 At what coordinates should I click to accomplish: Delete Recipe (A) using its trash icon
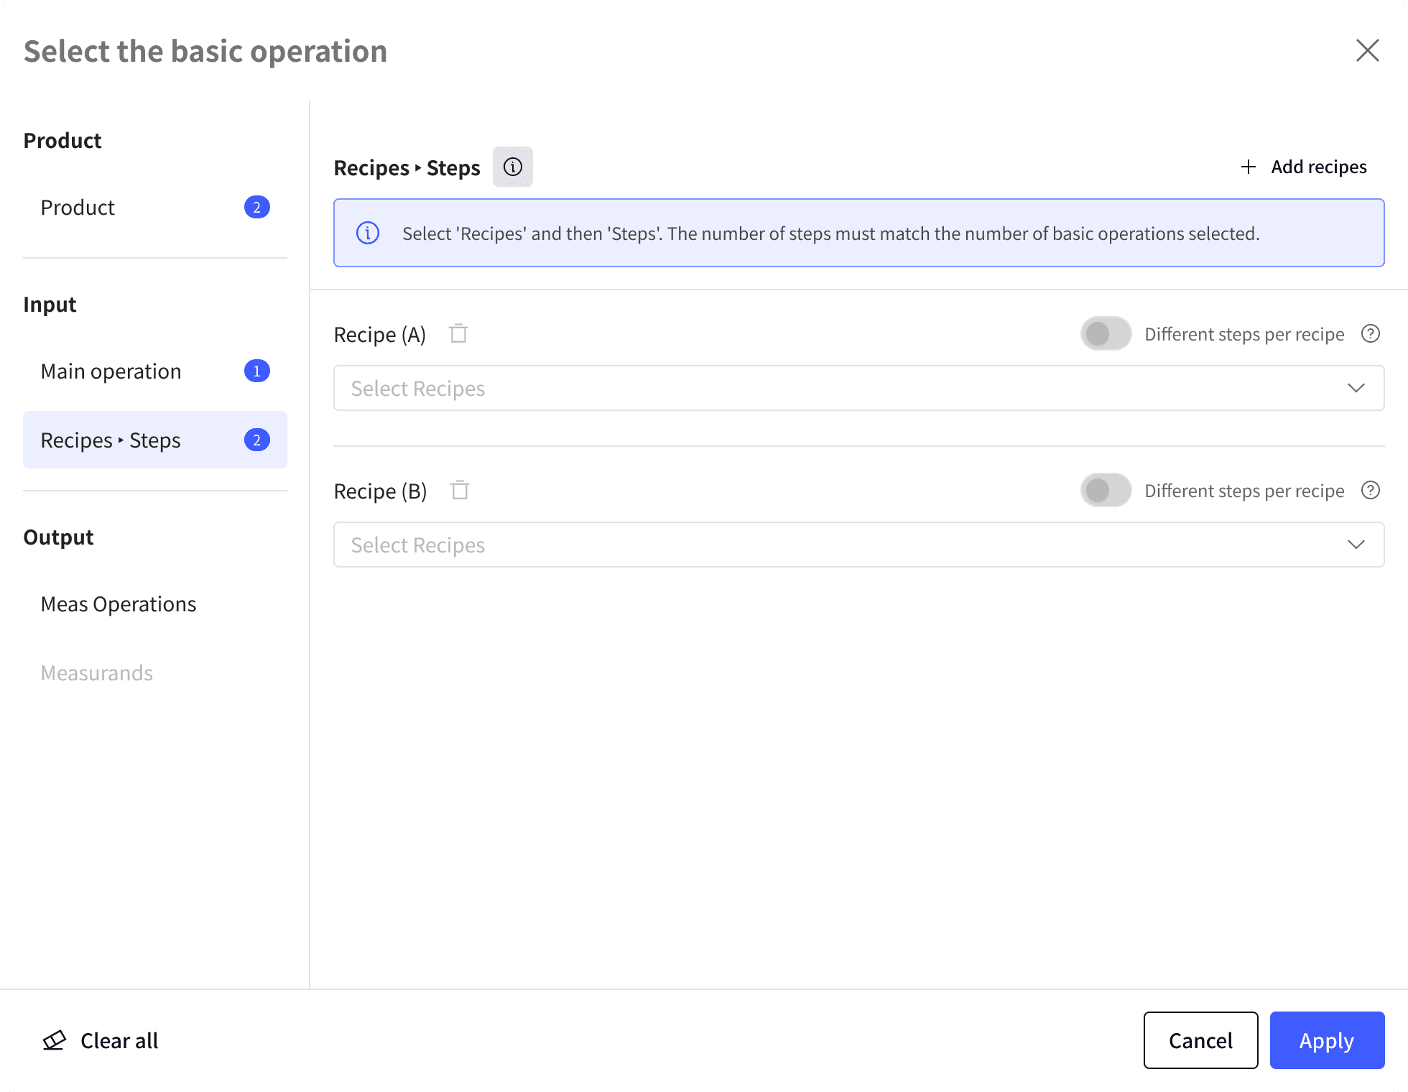click(458, 334)
